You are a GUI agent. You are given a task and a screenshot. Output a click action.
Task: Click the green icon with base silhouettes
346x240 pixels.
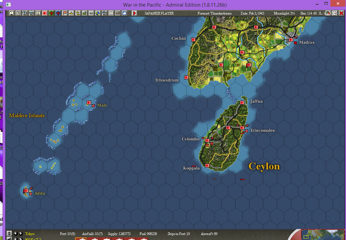(91, 13)
